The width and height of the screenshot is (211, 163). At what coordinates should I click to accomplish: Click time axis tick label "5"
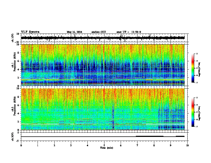pos(104,145)
